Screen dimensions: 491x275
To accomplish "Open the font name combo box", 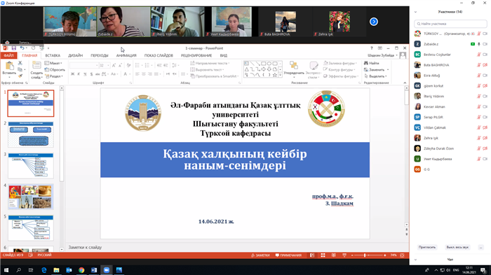I will click(x=84, y=65).
